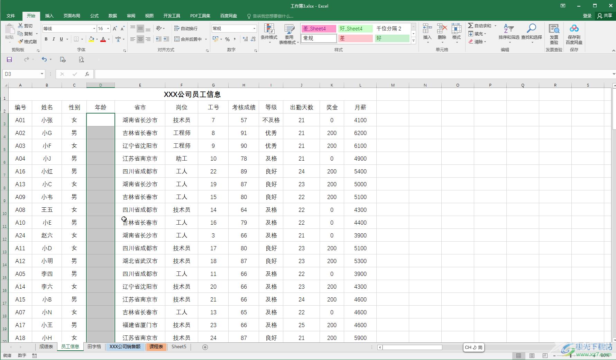Open the Data (数据) tab

(113, 16)
